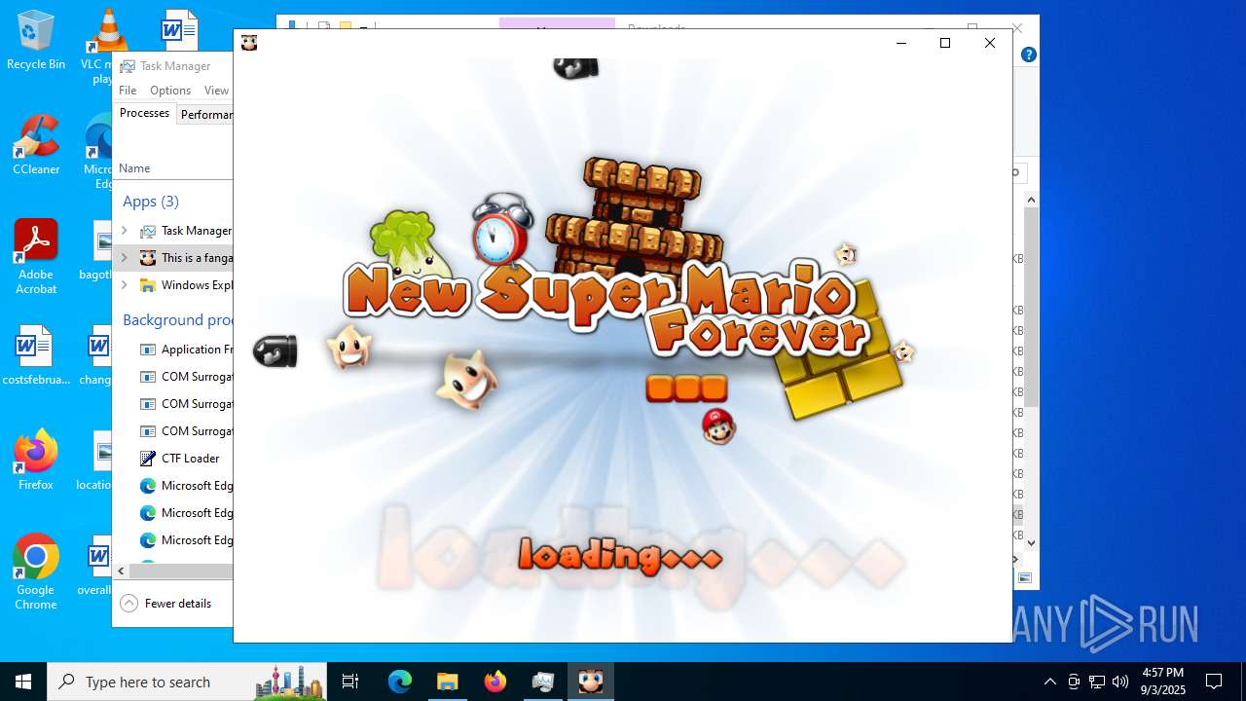Select the Windows Explorer process row
The width and height of the screenshot is (1246, 701).
173,285
